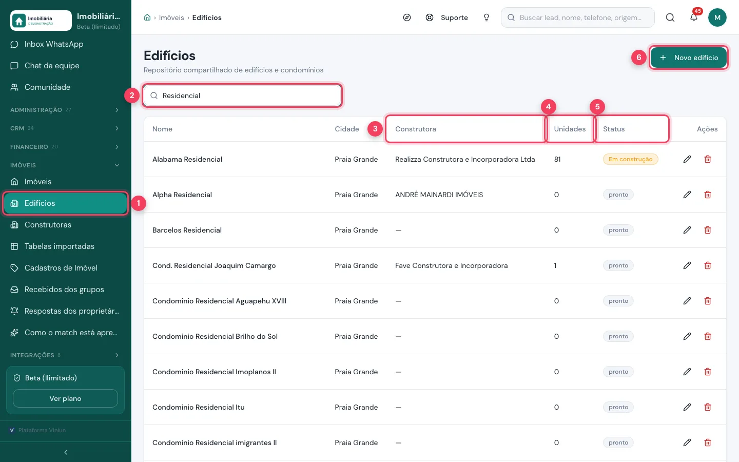Open the notifications bell
This screenshot has height=462, width=739.
point(694,17)
